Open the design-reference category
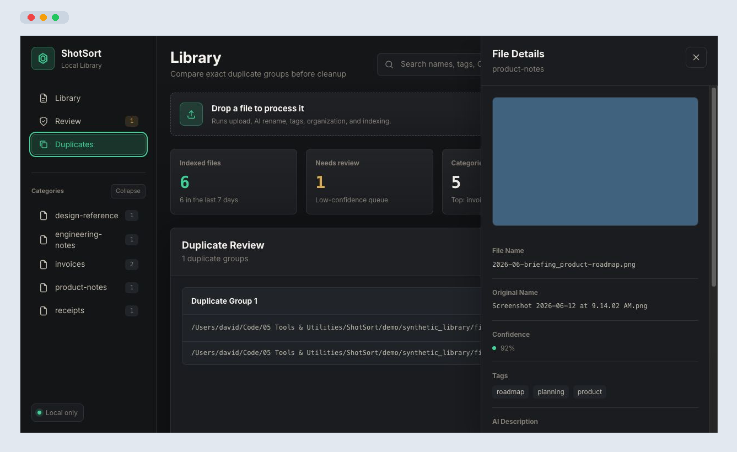This screenshot has height=452, width=737. pos(88,216)
